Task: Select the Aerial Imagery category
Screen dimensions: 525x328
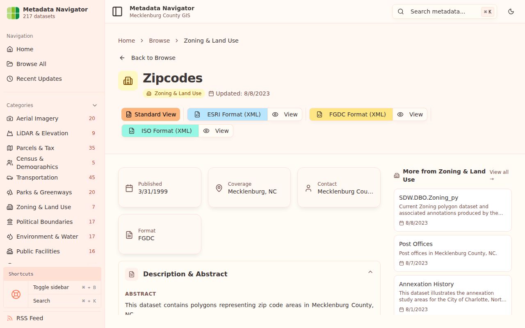Action: coord(52,118)
